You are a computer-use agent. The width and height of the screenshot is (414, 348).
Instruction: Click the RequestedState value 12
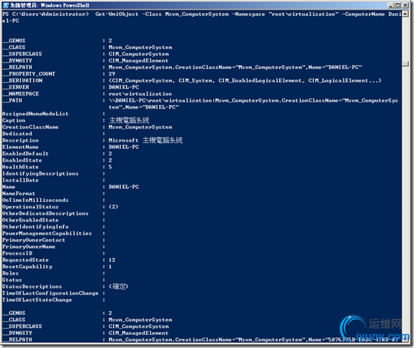[x=112, y=260]
